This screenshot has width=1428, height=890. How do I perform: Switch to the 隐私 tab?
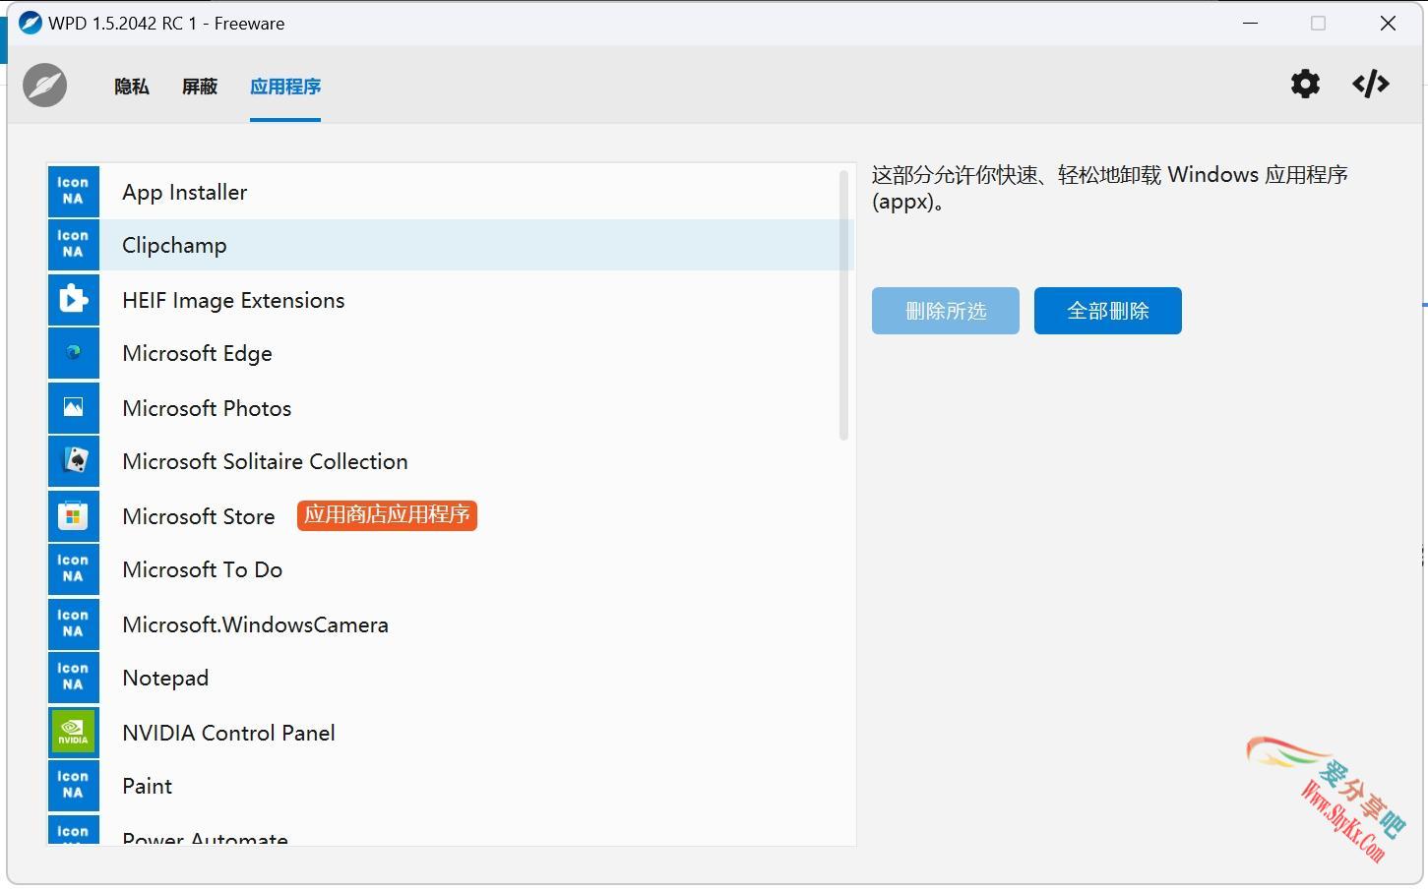[132, 87]
